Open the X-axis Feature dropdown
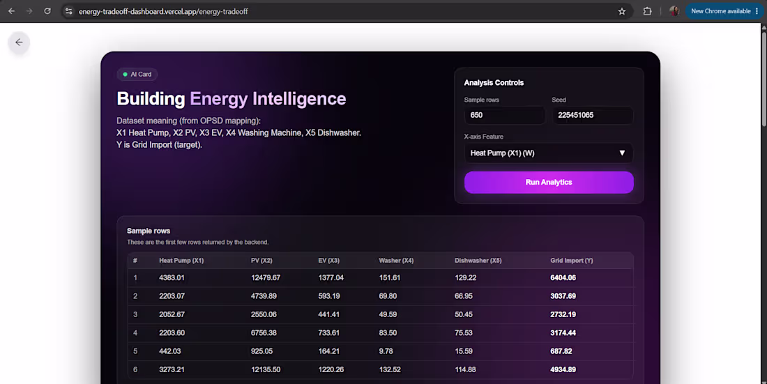This screenshot has width=767, height=384. pyautogui.click(x=549, y=153)
